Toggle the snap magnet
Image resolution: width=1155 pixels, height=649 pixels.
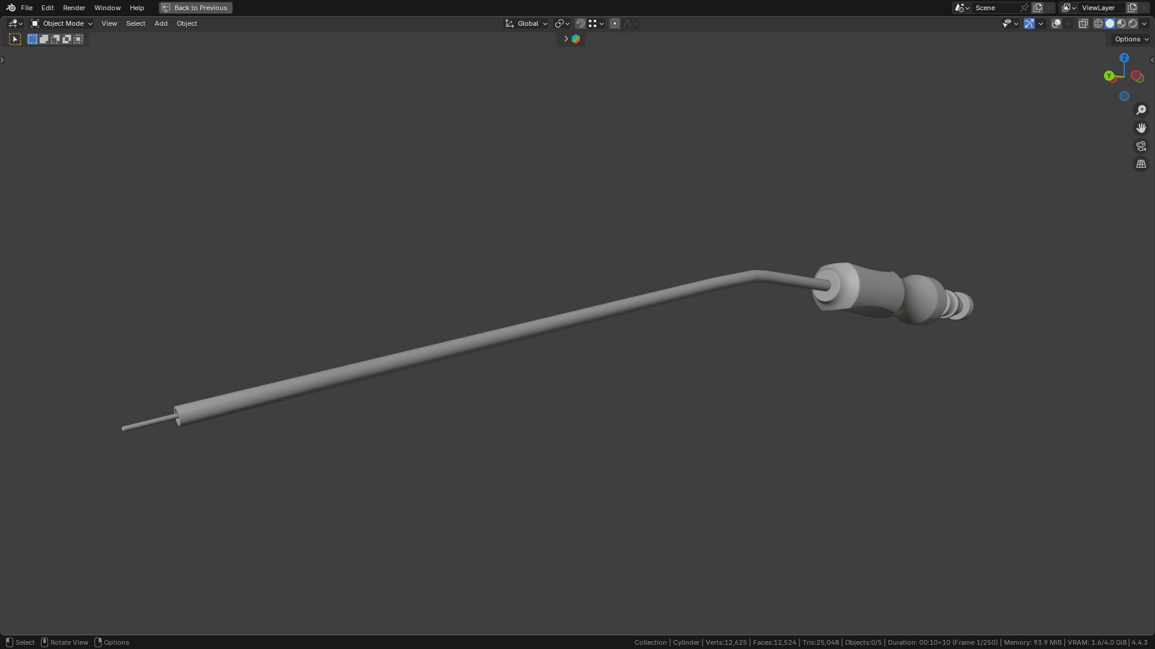pos(581,23)
